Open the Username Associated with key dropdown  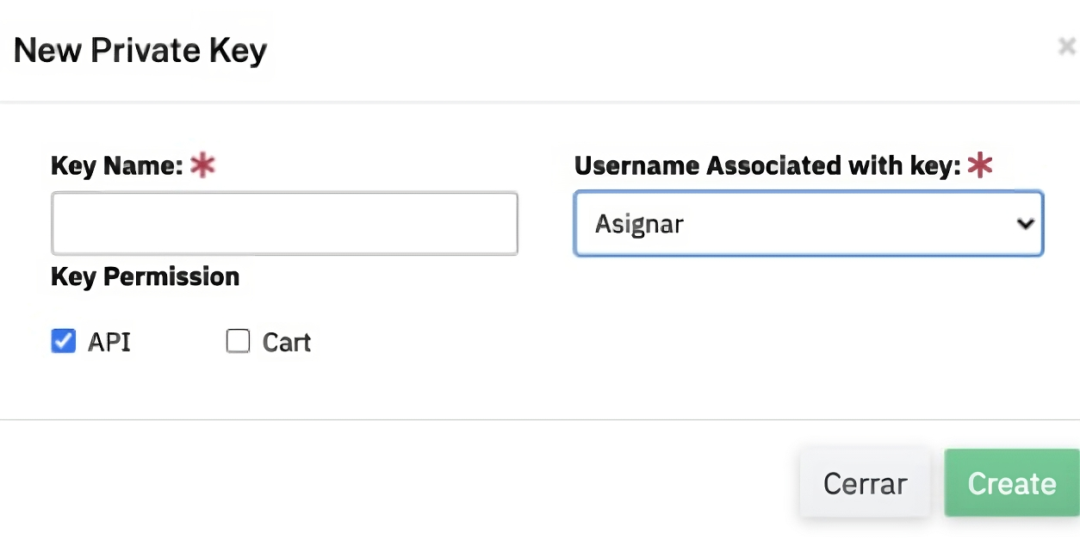808,224
